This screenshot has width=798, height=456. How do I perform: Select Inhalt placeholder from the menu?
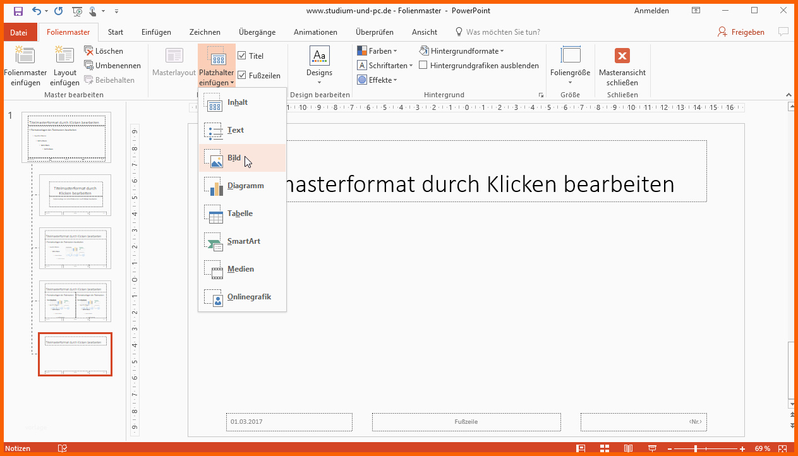[x=242, y=102]
